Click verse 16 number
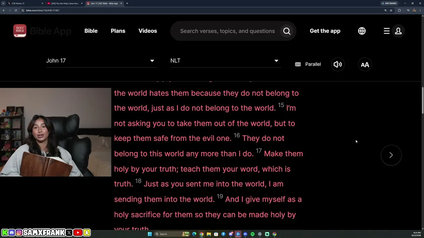 point(237,136)
